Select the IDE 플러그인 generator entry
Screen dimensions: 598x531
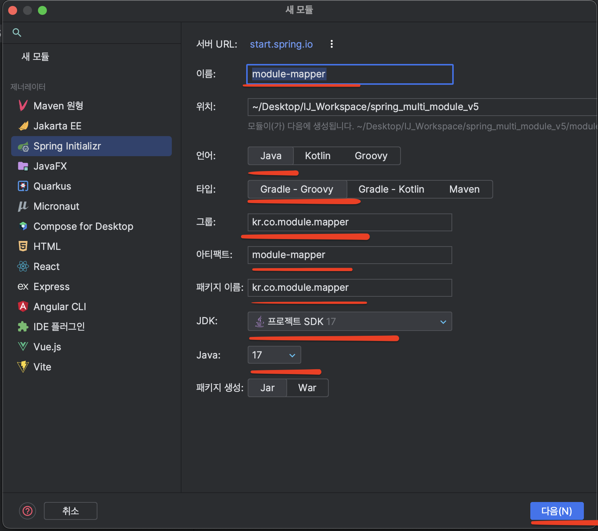point(91,327)
